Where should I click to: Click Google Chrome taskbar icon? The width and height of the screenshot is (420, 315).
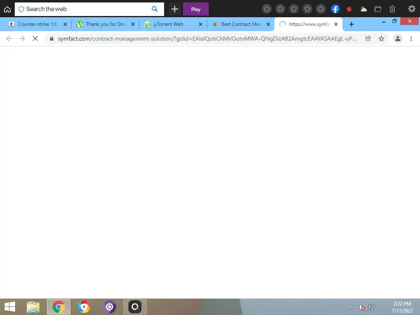click(58, 307)
